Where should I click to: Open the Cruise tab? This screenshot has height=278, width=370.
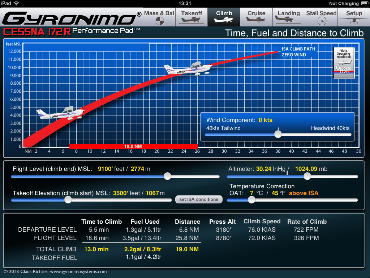pos(256,17)
